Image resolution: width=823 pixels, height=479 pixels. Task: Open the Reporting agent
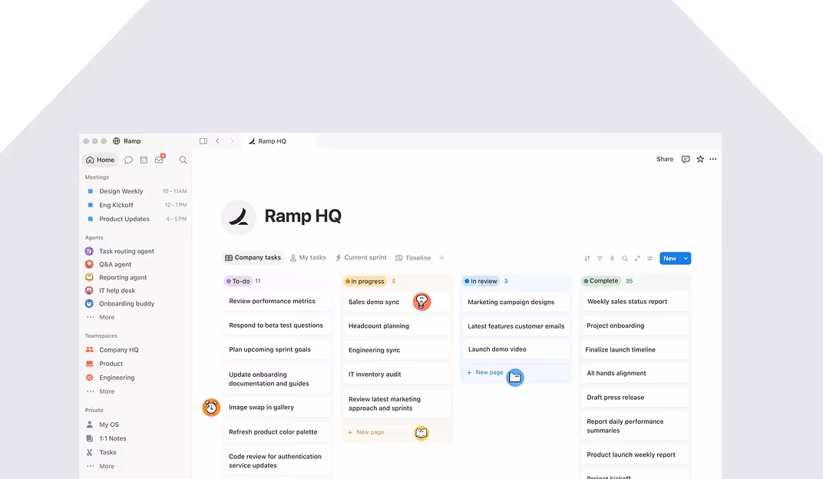pyautogui.click(x=123, y=278)
